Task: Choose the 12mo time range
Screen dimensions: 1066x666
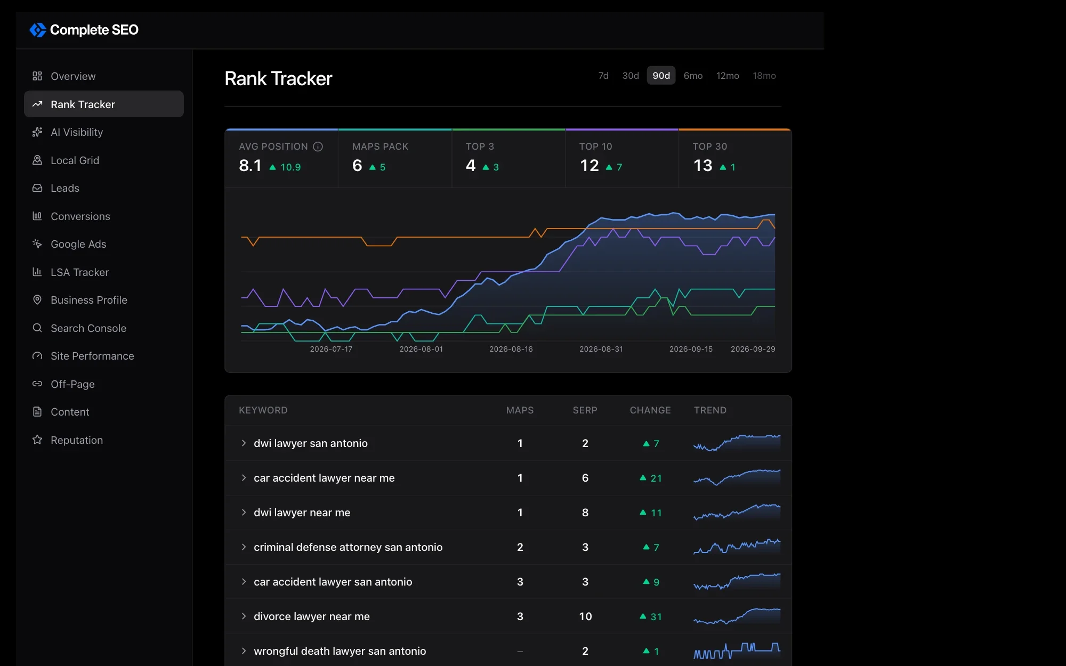Action: point(728,76)
